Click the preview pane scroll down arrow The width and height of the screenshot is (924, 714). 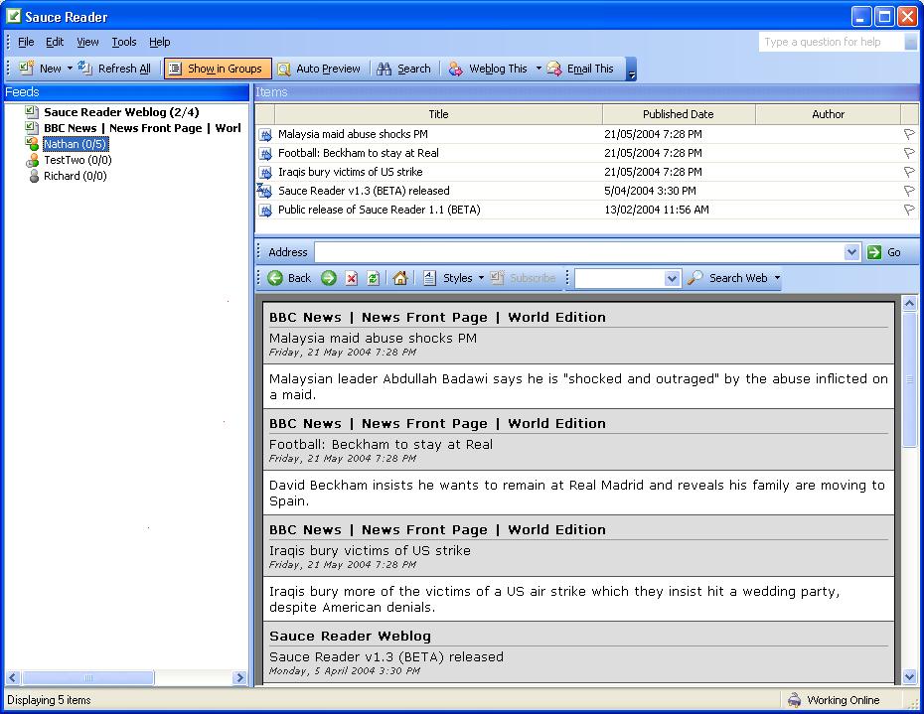pyautogui.click(x=910, y=677)
